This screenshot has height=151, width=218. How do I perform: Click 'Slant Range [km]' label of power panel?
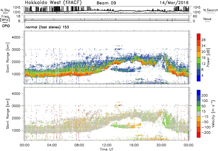[x=8, y=58]
